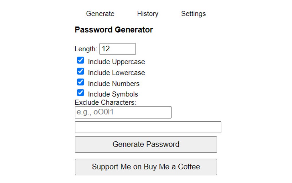This screenshot has width=292, height=183.
Task: Open History to view past passwords
Action: (147, 13)
